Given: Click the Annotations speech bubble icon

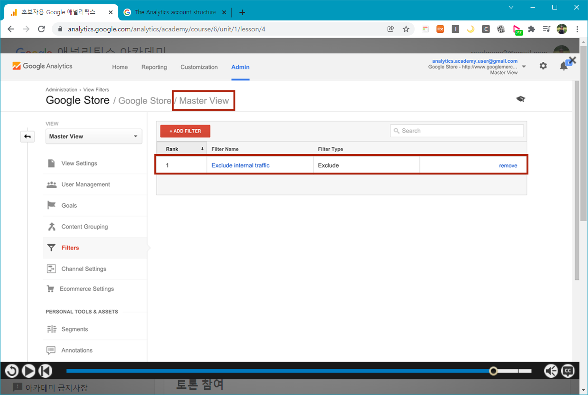Looking at the screenshot, I should click(x=51, y=350).
